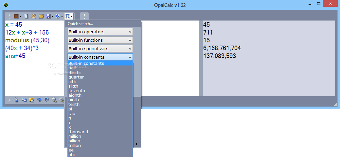Pick the 'k' constant
Image resolution: width=340 pixels, height=157 pixels.
pyautogui.click(x=100, y=127)
